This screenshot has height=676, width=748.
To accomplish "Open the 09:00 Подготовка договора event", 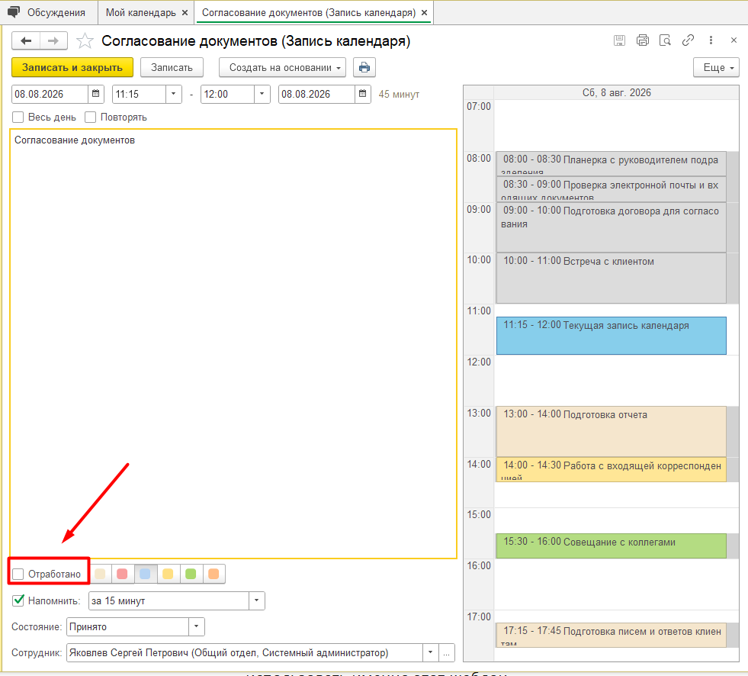I will pos(611,227).
